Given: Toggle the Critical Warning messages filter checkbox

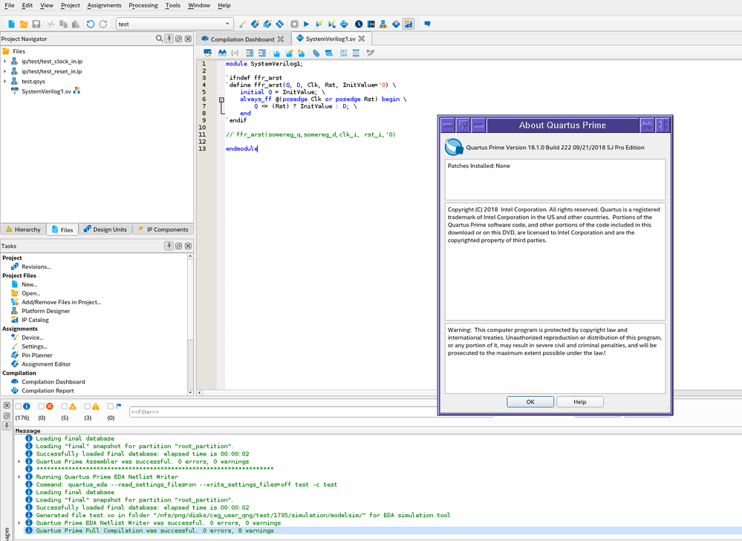Looking at the screenshot, I should pos(65,407).
